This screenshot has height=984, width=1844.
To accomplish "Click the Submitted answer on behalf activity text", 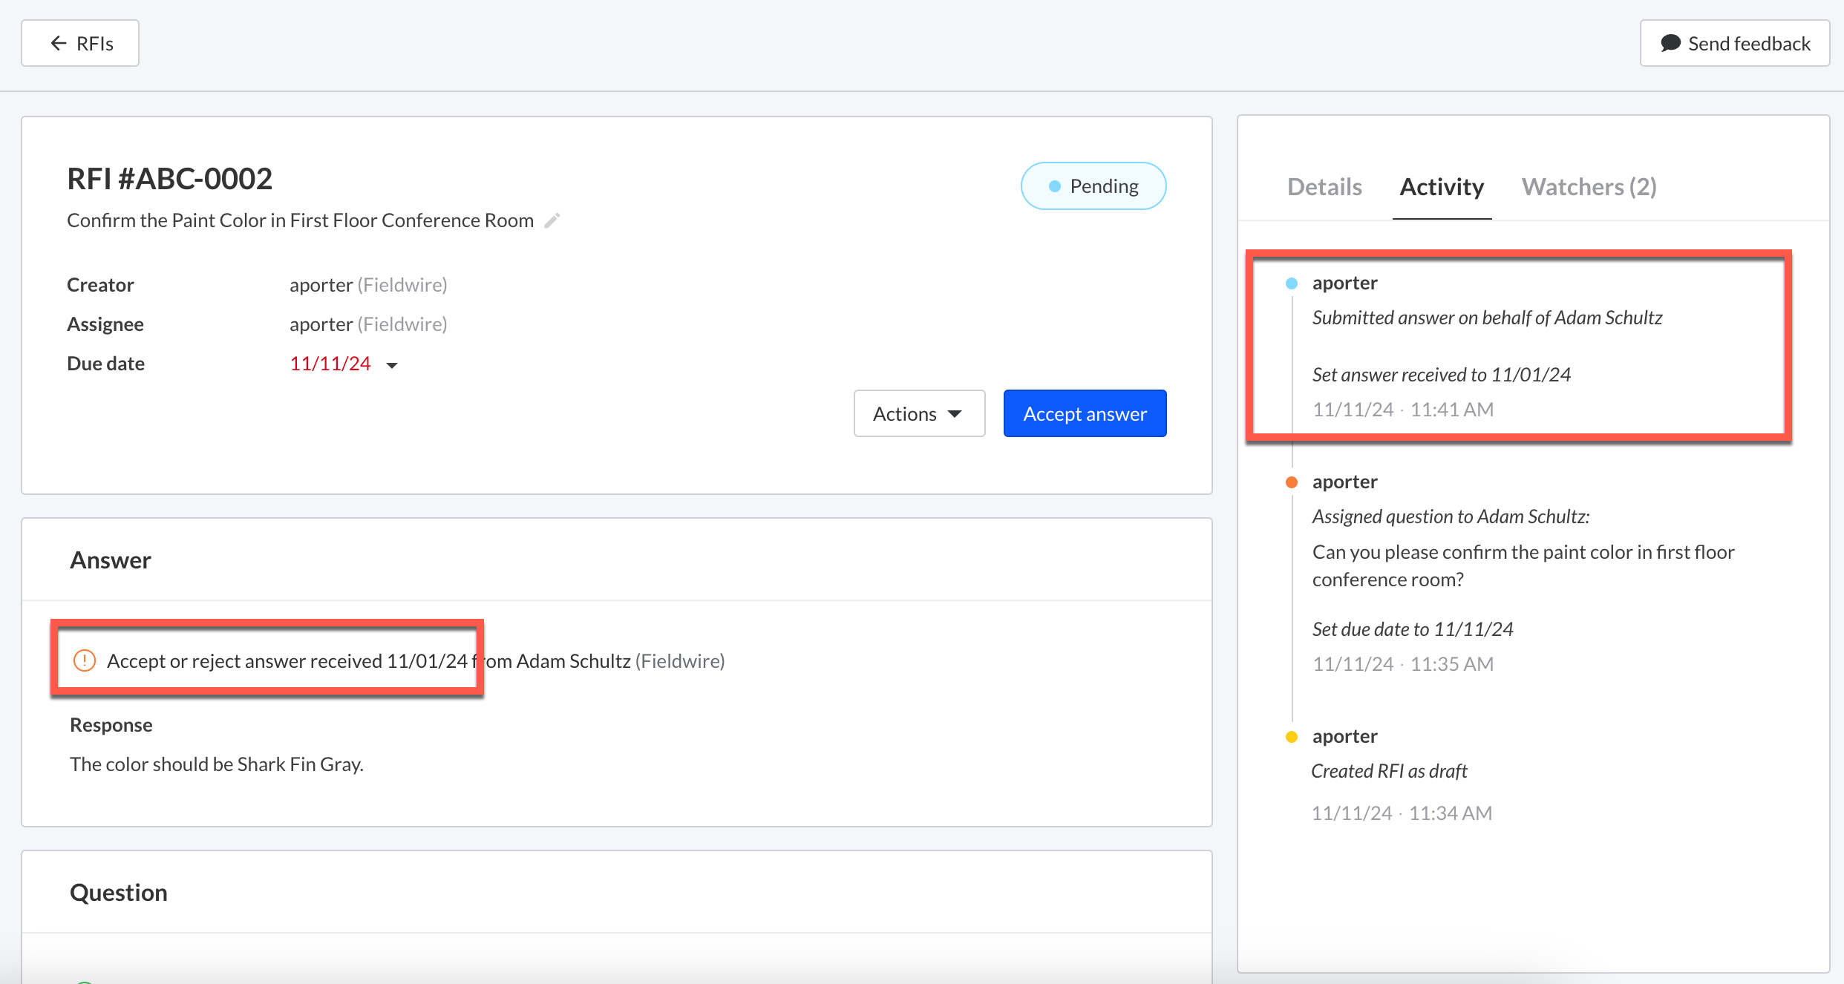I will (1487, 318).
